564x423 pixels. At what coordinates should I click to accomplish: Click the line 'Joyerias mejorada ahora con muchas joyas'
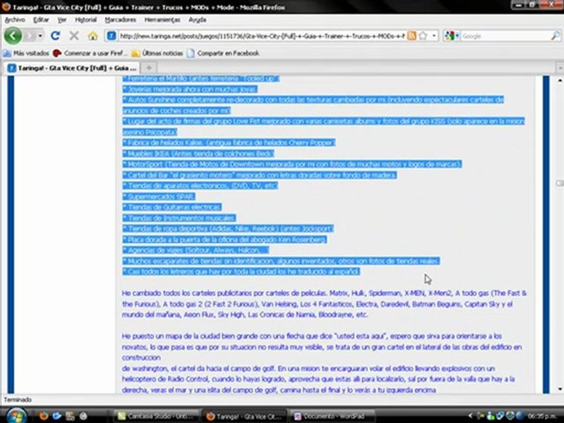[190, 89]
